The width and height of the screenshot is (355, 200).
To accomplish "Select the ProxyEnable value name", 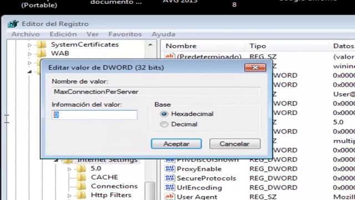I will pos(199,169).
